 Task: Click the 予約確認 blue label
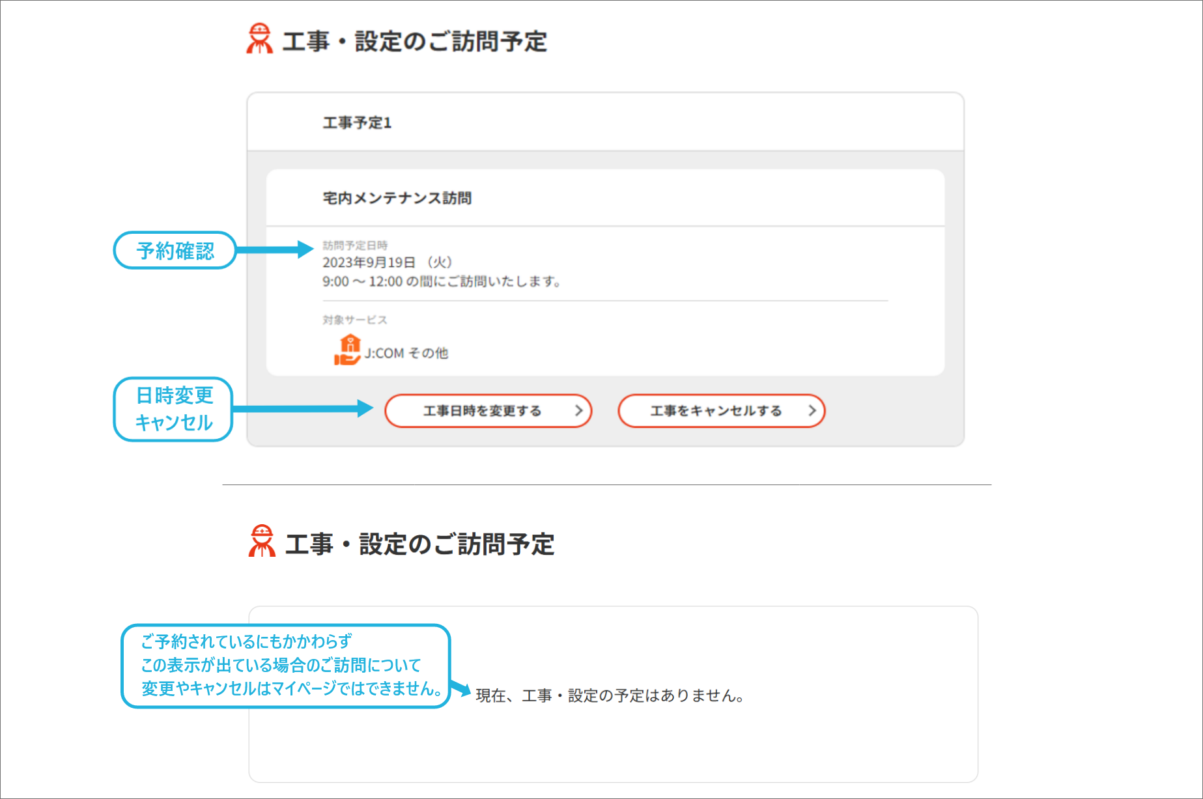click(x=175, y=249)
